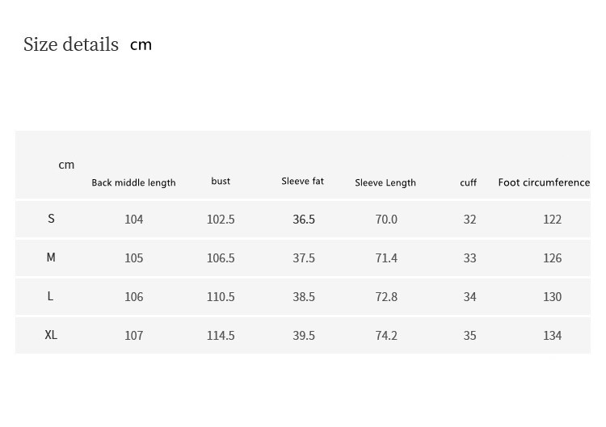Select the size M row label

point(51,257)
